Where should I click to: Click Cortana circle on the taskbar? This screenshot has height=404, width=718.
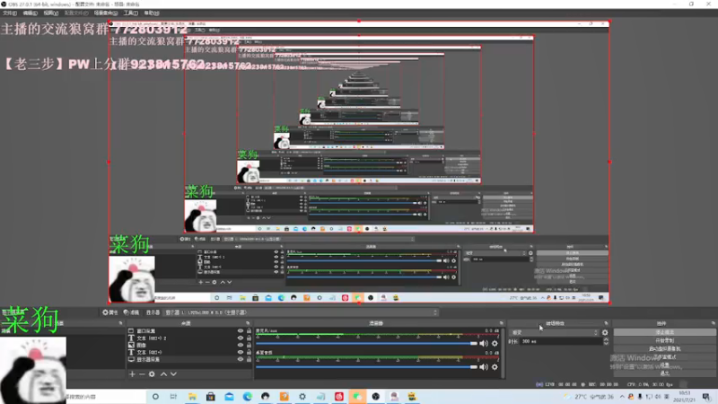[155, 397]
